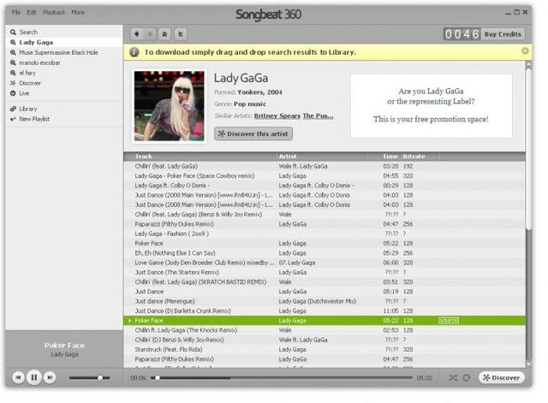Open the Twitter share icon
Image resolution: width=548 pixels, height=403 pixels.
pyautogui.click(x=181, y=34)
